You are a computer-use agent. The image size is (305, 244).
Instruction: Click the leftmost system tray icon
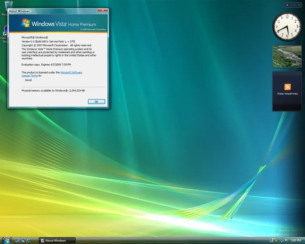tap(271, 240)
